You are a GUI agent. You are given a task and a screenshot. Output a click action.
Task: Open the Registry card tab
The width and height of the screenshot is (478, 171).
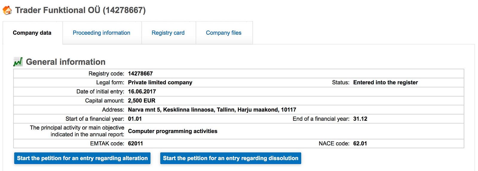168,33
